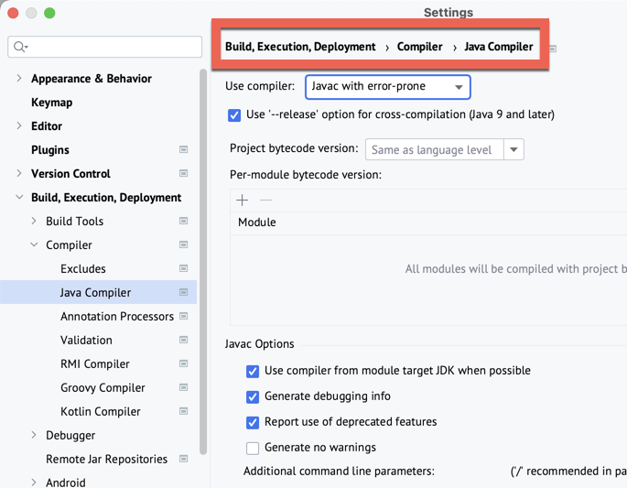
Task: Enable Generate no warnings
Action: click(253, 448)
